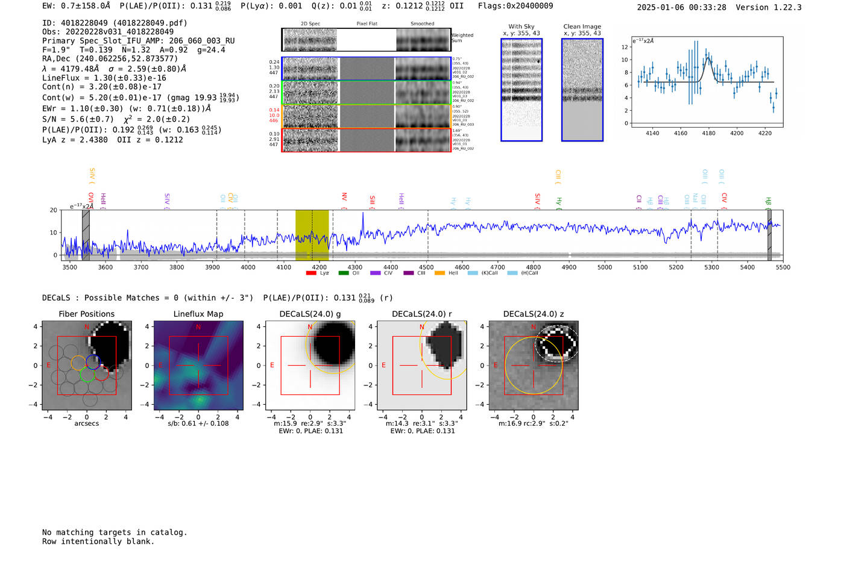The image size is (844, 574).
Task: Select the orange HeII legend swatch
Action: pyautogui.click(x=439, y=273)
